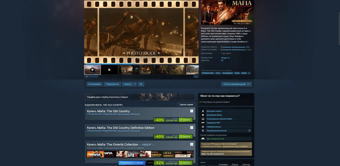Open the Стелс tag

coord(218,73)
